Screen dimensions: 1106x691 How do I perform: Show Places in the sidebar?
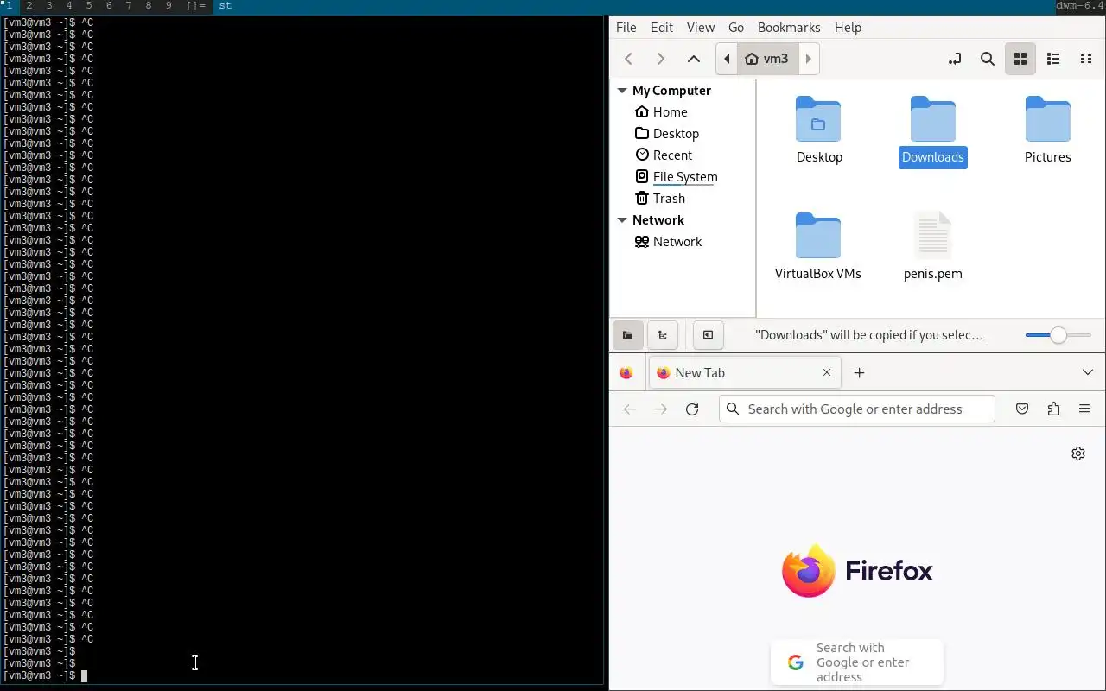point(628,335)
